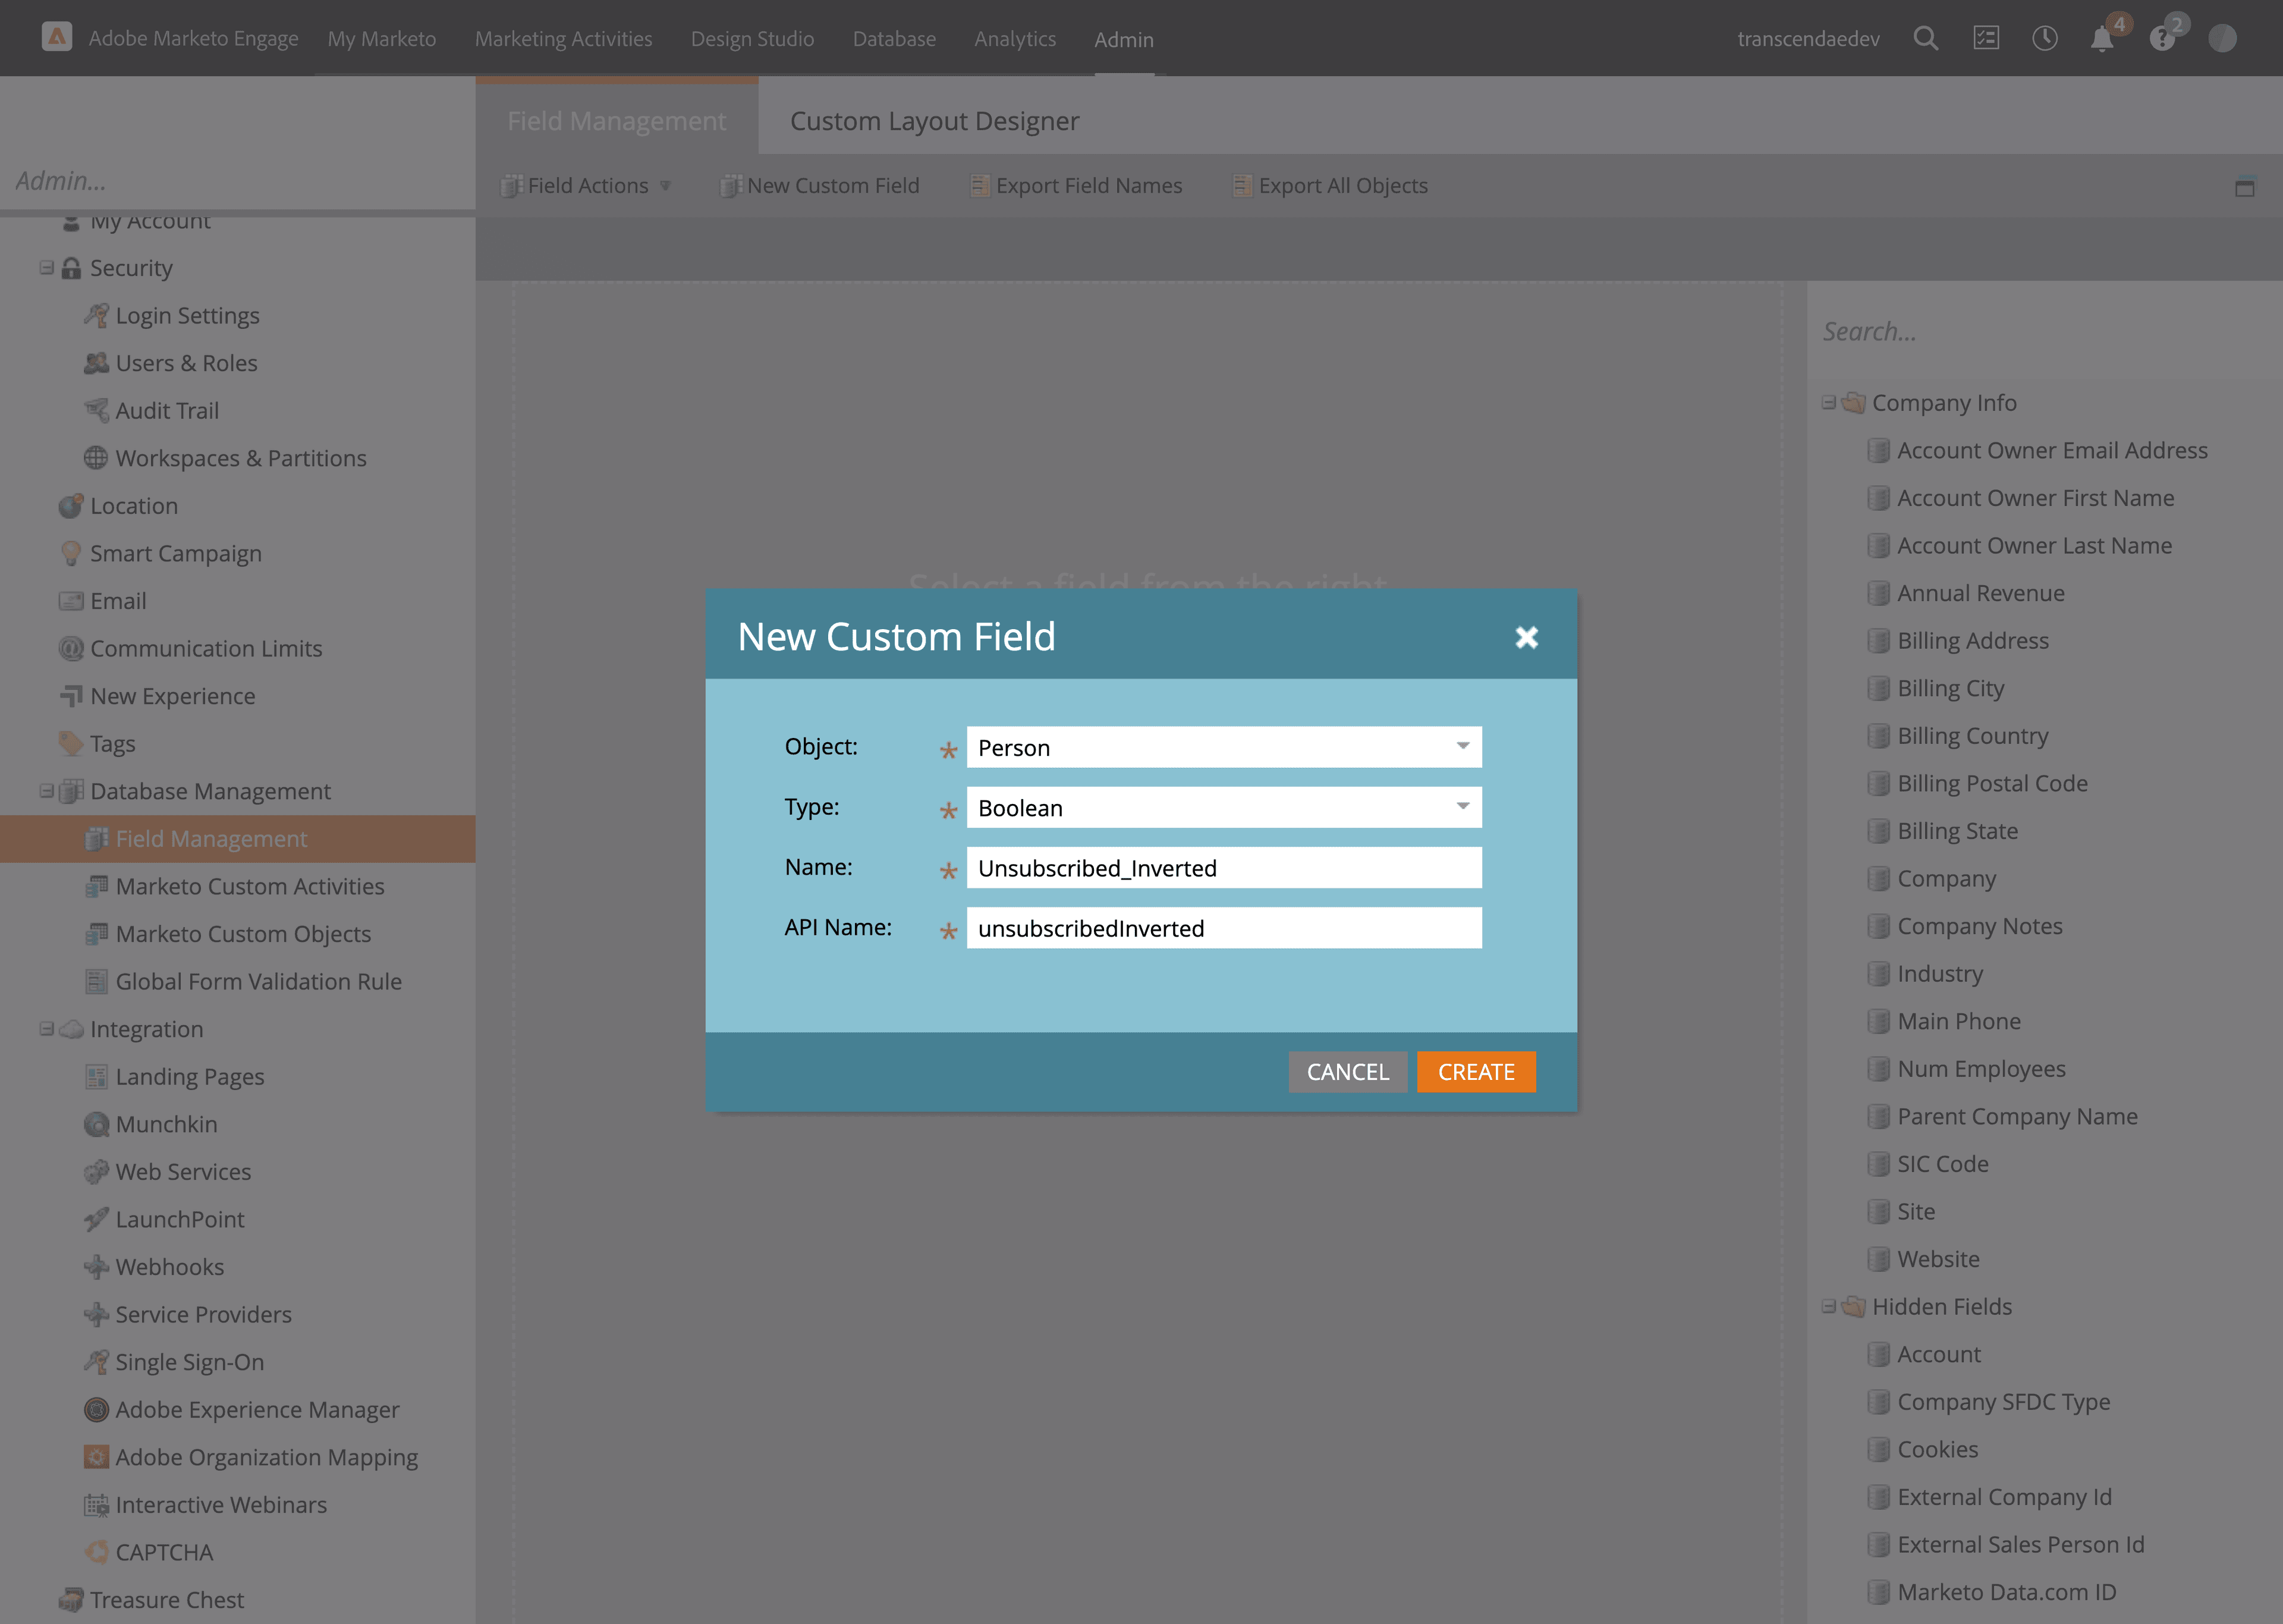Click the CREATE button

tap(1476, 1071)
